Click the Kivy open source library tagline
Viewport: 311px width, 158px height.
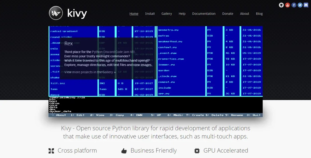click(x=155, y=132)
